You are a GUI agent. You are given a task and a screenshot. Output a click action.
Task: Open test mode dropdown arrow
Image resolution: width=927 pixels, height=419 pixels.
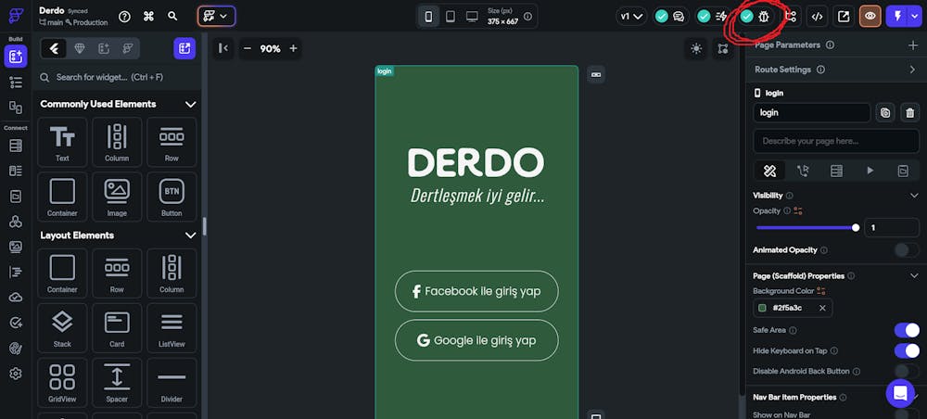[x=915, y=17]
